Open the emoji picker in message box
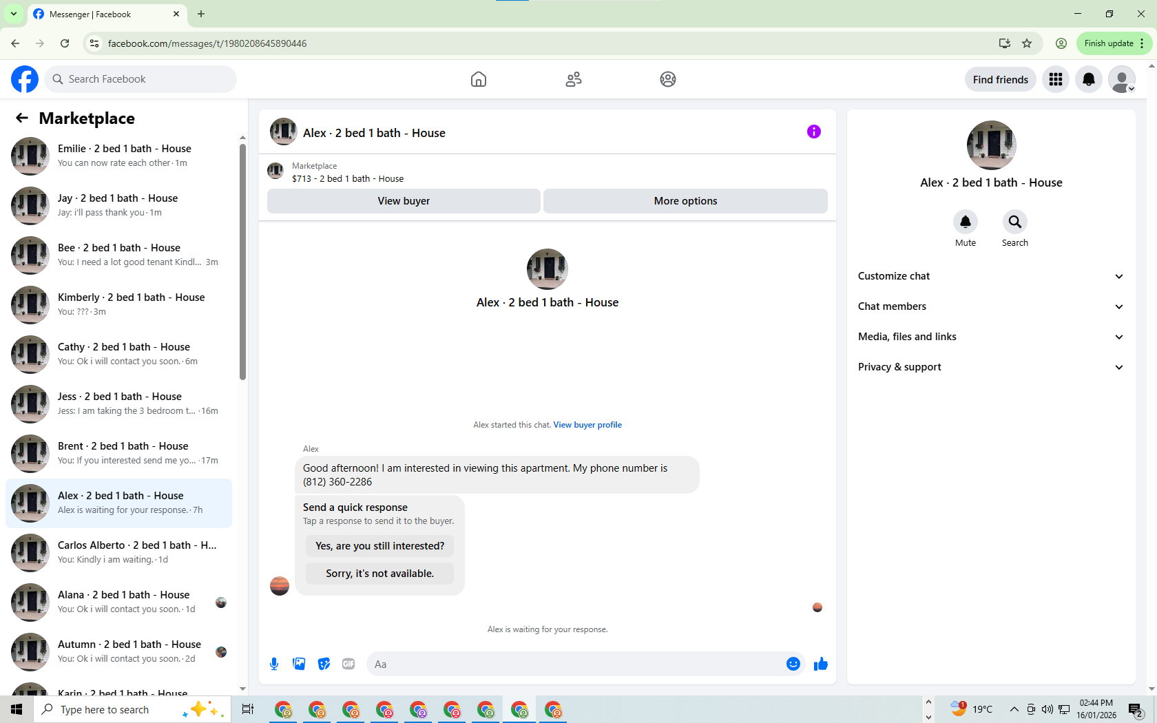Image resolution: width=1157 pixels, height=723 pixels. [x=793, y=664]
